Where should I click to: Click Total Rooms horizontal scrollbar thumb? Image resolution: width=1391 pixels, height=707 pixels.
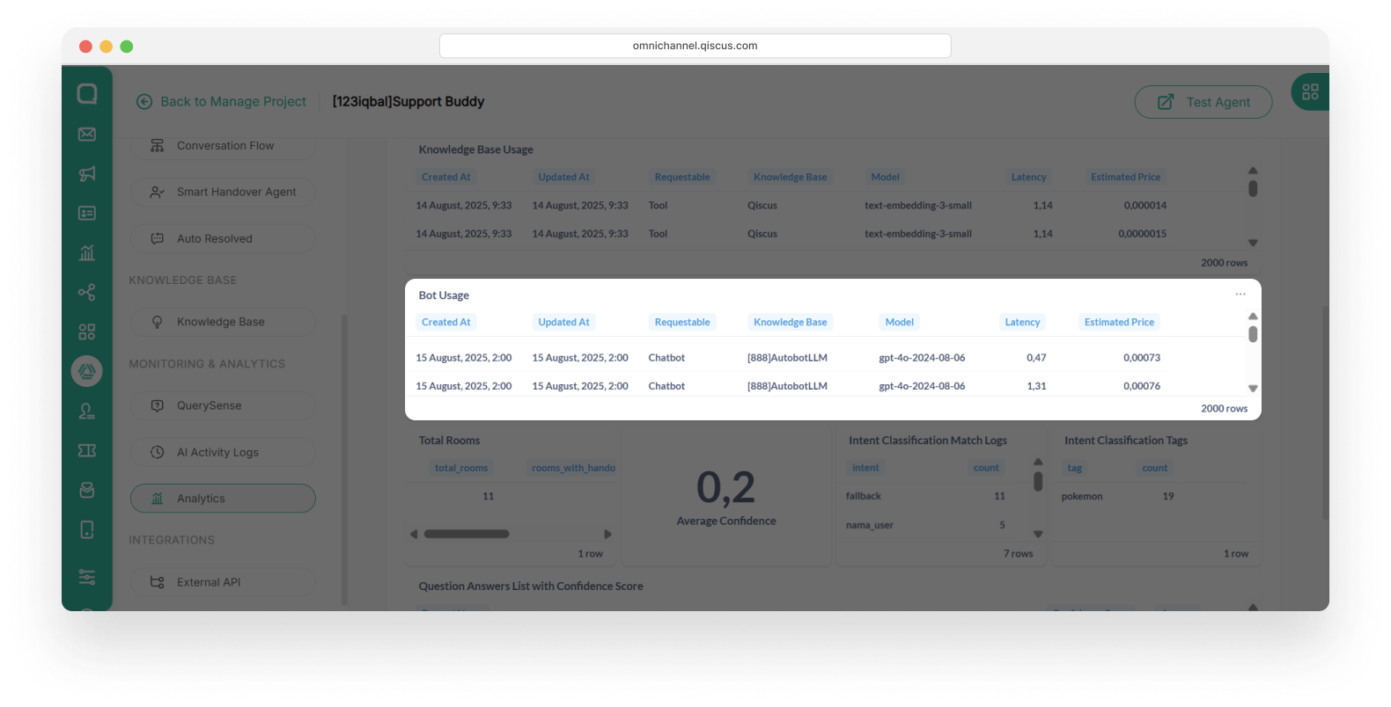[467, 534]
